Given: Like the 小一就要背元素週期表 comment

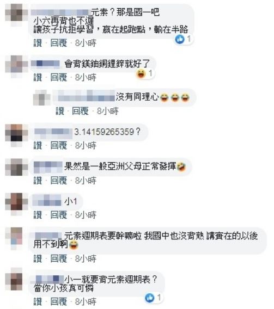Looking at the screenshot, I should pos(38,302).
